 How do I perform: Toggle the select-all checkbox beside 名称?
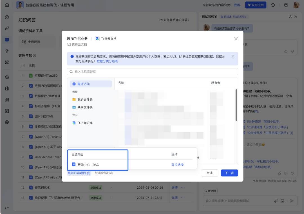pyautogui.click(x=23, y=65)
